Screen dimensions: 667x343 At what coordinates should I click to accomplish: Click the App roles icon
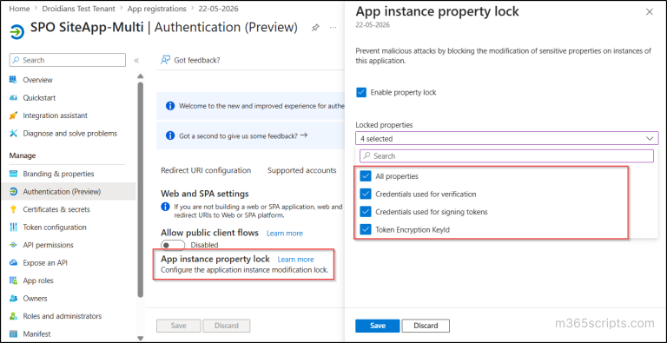coord(13,280)
